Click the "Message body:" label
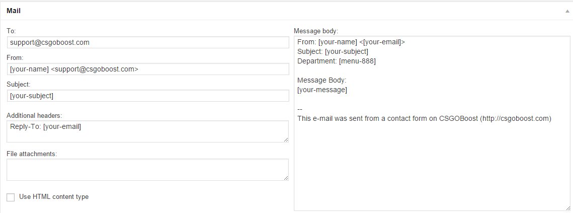 pyautogui.click(x=316, y=31)
